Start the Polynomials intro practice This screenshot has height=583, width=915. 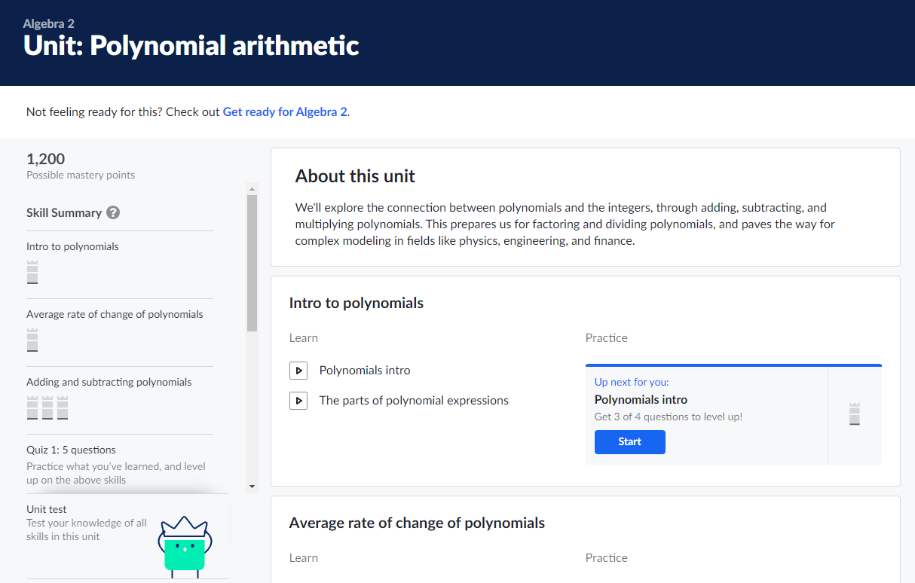coord(630,442)
